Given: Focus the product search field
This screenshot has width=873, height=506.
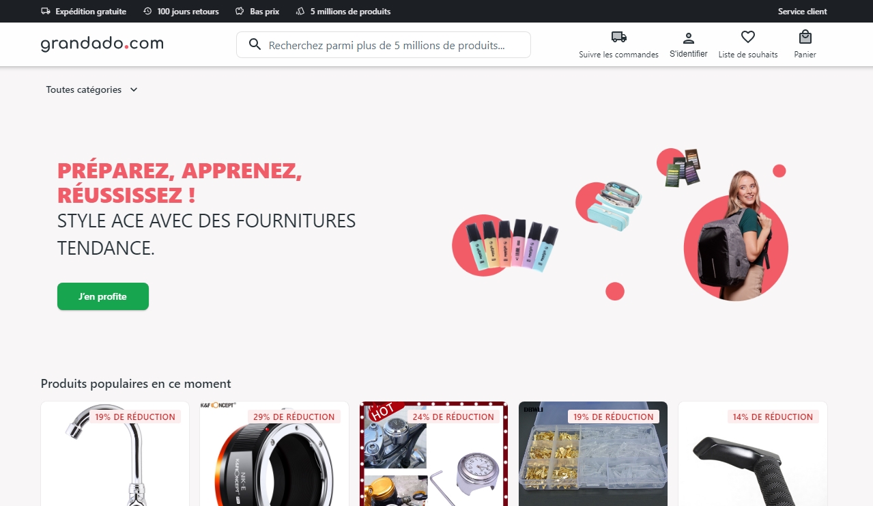Looking at the screenshot, I should point(384,45).
